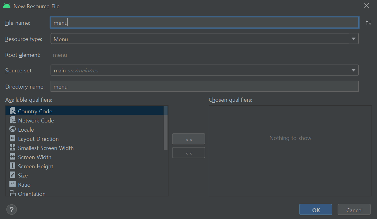Remove qualifier with the << button
Viewport: 377px width, 219px height.
click(189, 153)
